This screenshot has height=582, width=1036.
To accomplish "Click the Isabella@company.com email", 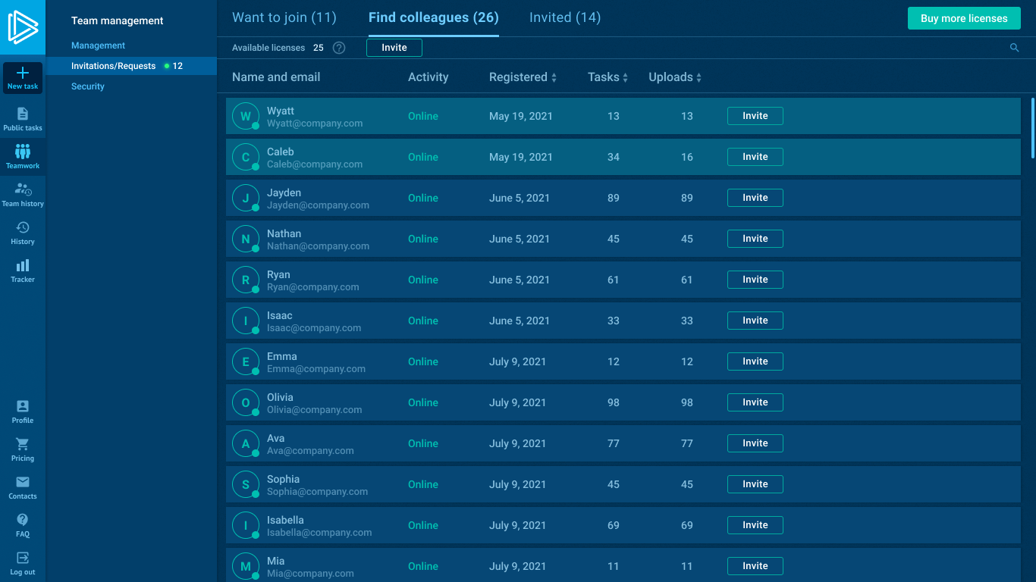I will tap(319, 533).
